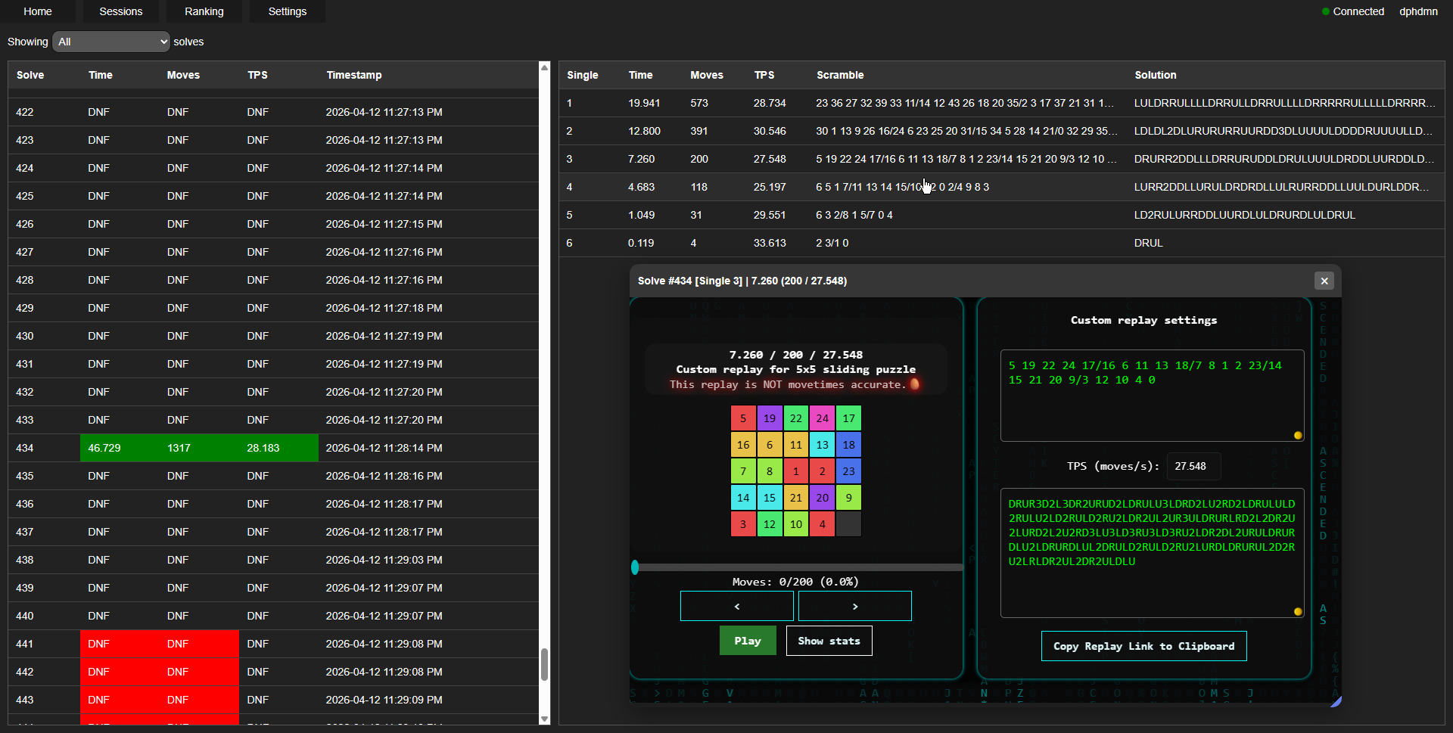Click the solves list scrollbar thumb
The height and width of the screenshot is (733, 1453).
[x=544, y=664]
